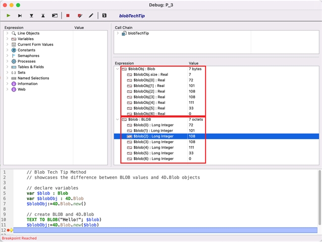Expand the Variables tree node
Screen dimensions: 322x242
point(7,39)
